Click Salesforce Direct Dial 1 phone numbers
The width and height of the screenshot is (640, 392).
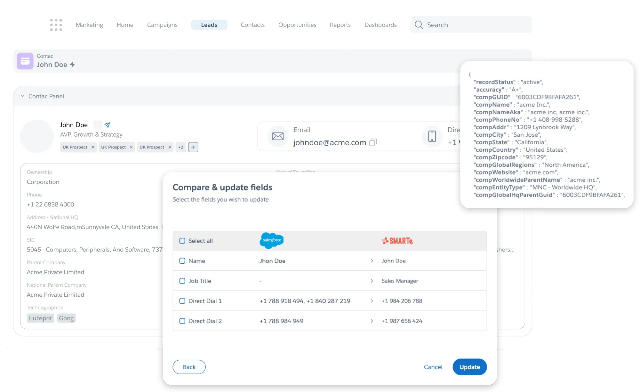305,301
